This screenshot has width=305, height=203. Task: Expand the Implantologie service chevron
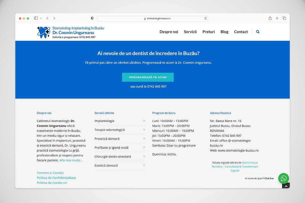(144, 121)
